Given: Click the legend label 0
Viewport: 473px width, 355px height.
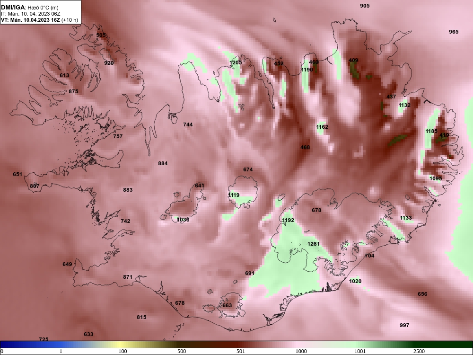Looking at the screenshot, I should (2, 351).
